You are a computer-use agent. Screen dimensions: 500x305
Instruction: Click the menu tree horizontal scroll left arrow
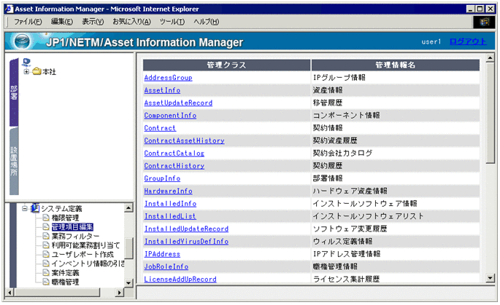[x=9, y=292]
